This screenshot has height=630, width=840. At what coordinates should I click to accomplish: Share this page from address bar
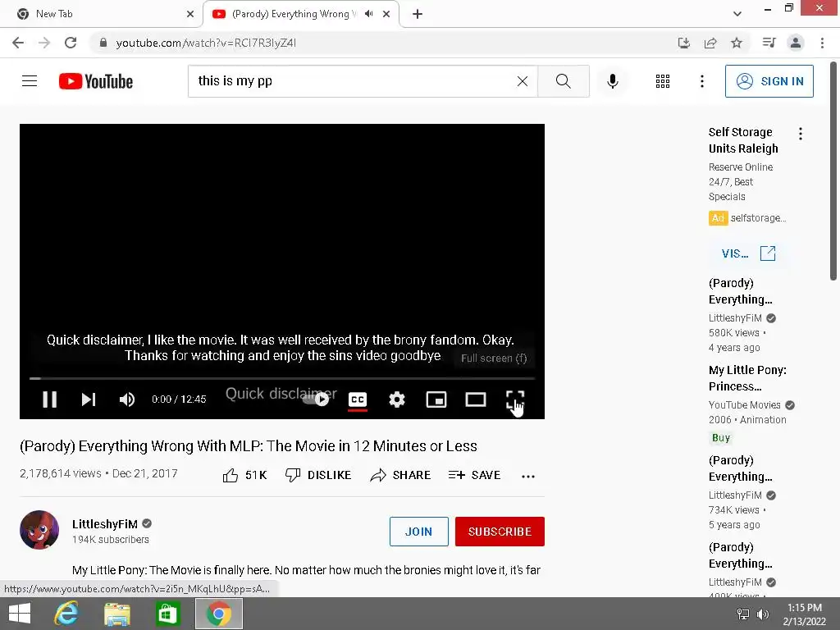pos(710,43)
